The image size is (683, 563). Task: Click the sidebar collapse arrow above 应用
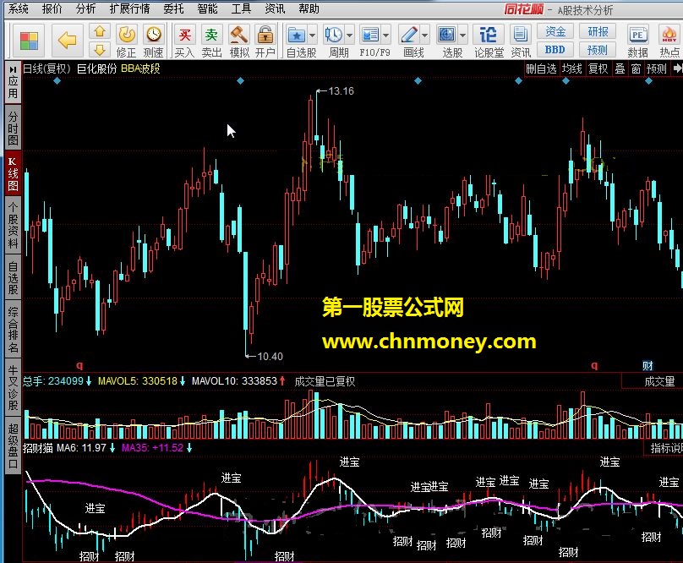[13, 68]
